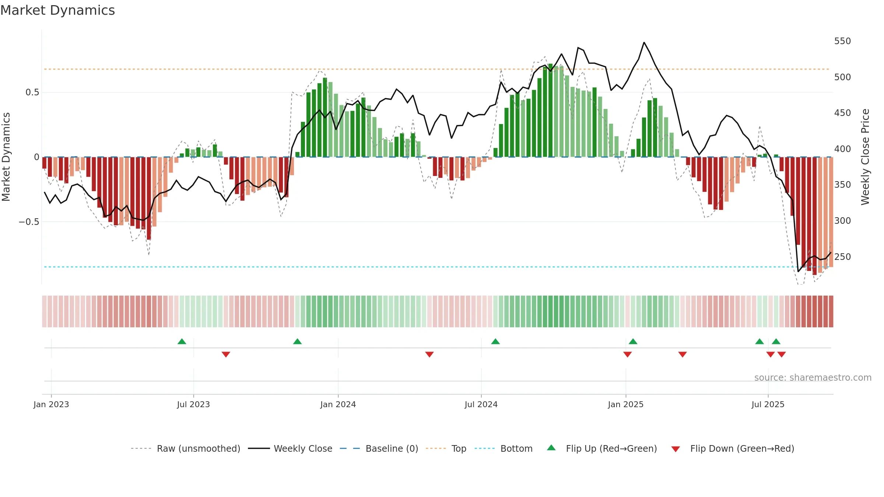884x497 pixels.
Task: Click the flip-up marker near November 2023
Action: 298,341
